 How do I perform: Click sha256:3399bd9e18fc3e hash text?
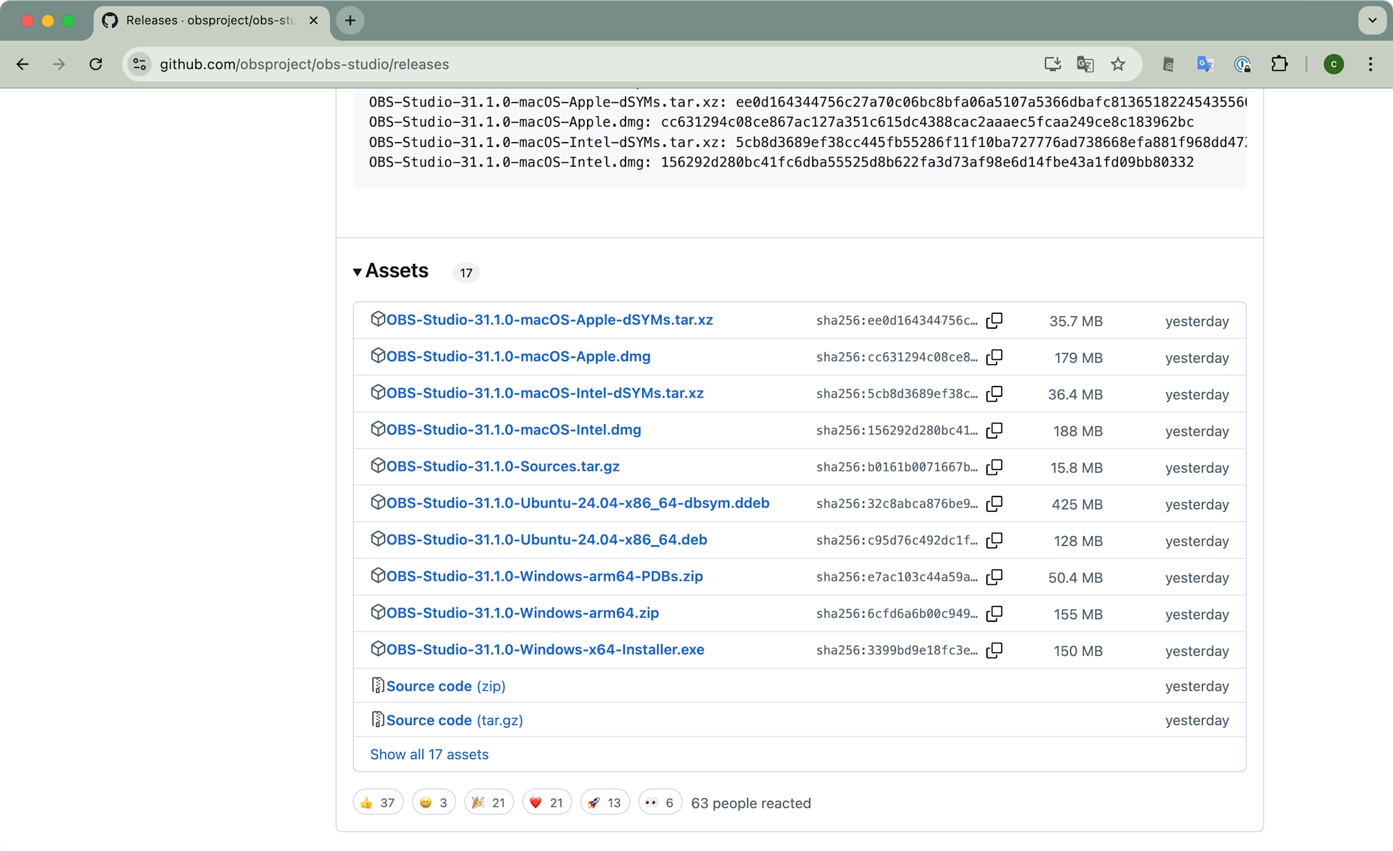(x=897, y=650)
